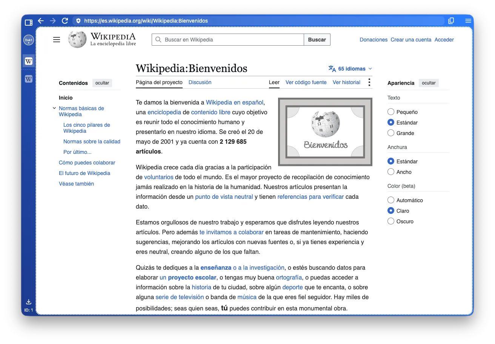Image resolution: width=495 pixels, height=344 pixels.
Task: Follow the deporte link
Action: (x=293, y=287)
